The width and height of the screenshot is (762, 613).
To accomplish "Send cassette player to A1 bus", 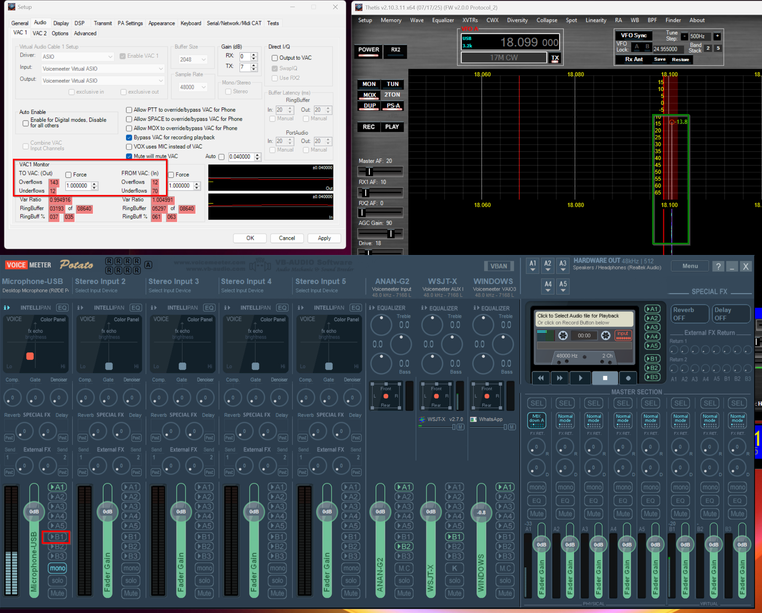I will [x=652, y=309].
